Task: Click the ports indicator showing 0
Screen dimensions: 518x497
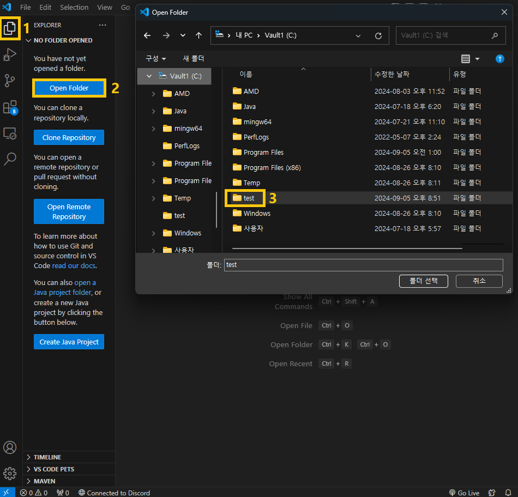Action: click(63, 493)
